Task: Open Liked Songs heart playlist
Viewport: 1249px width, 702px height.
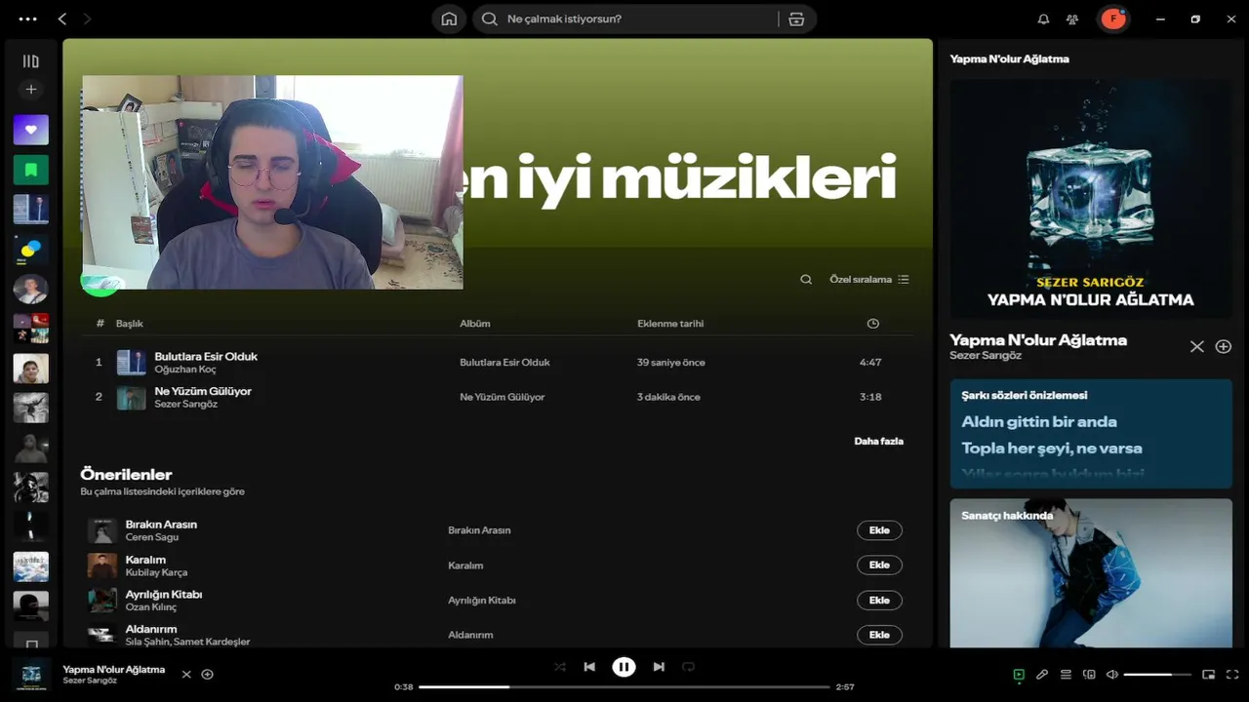Action: (x=30, y=130)
